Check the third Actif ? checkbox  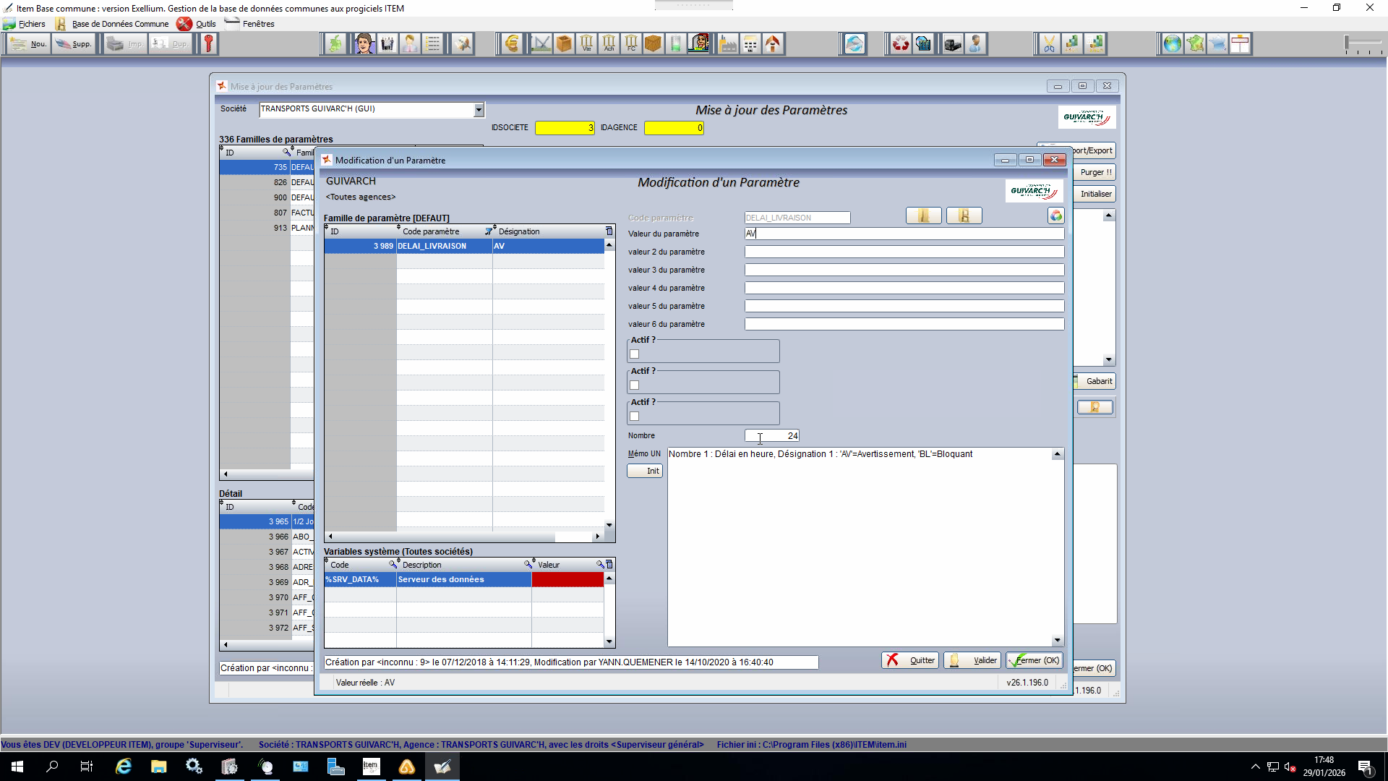635,417
